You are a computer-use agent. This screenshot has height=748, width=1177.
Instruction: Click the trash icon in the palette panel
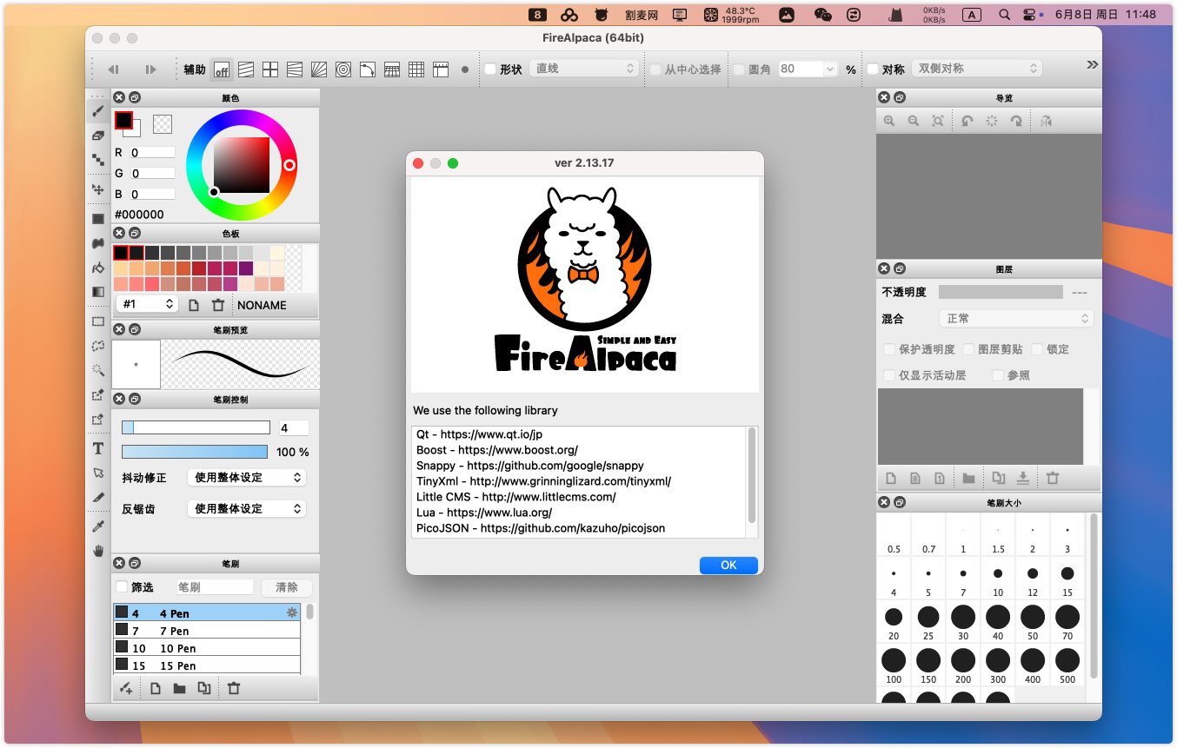click(x=218, y=305)
